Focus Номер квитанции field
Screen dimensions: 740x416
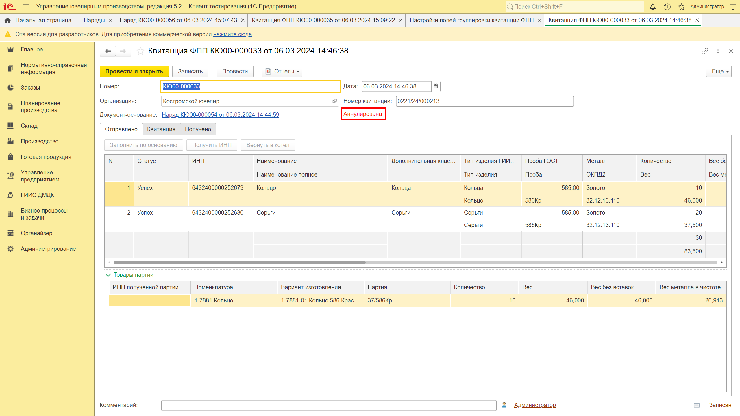(485, 101)
